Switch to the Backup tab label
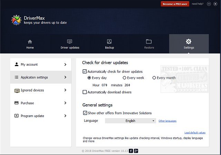 (109, 48)
